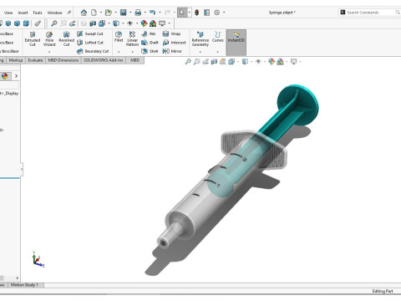401x301 pixels.
Task: Toggle the Instant3D button
Action: tap(236, 43)
